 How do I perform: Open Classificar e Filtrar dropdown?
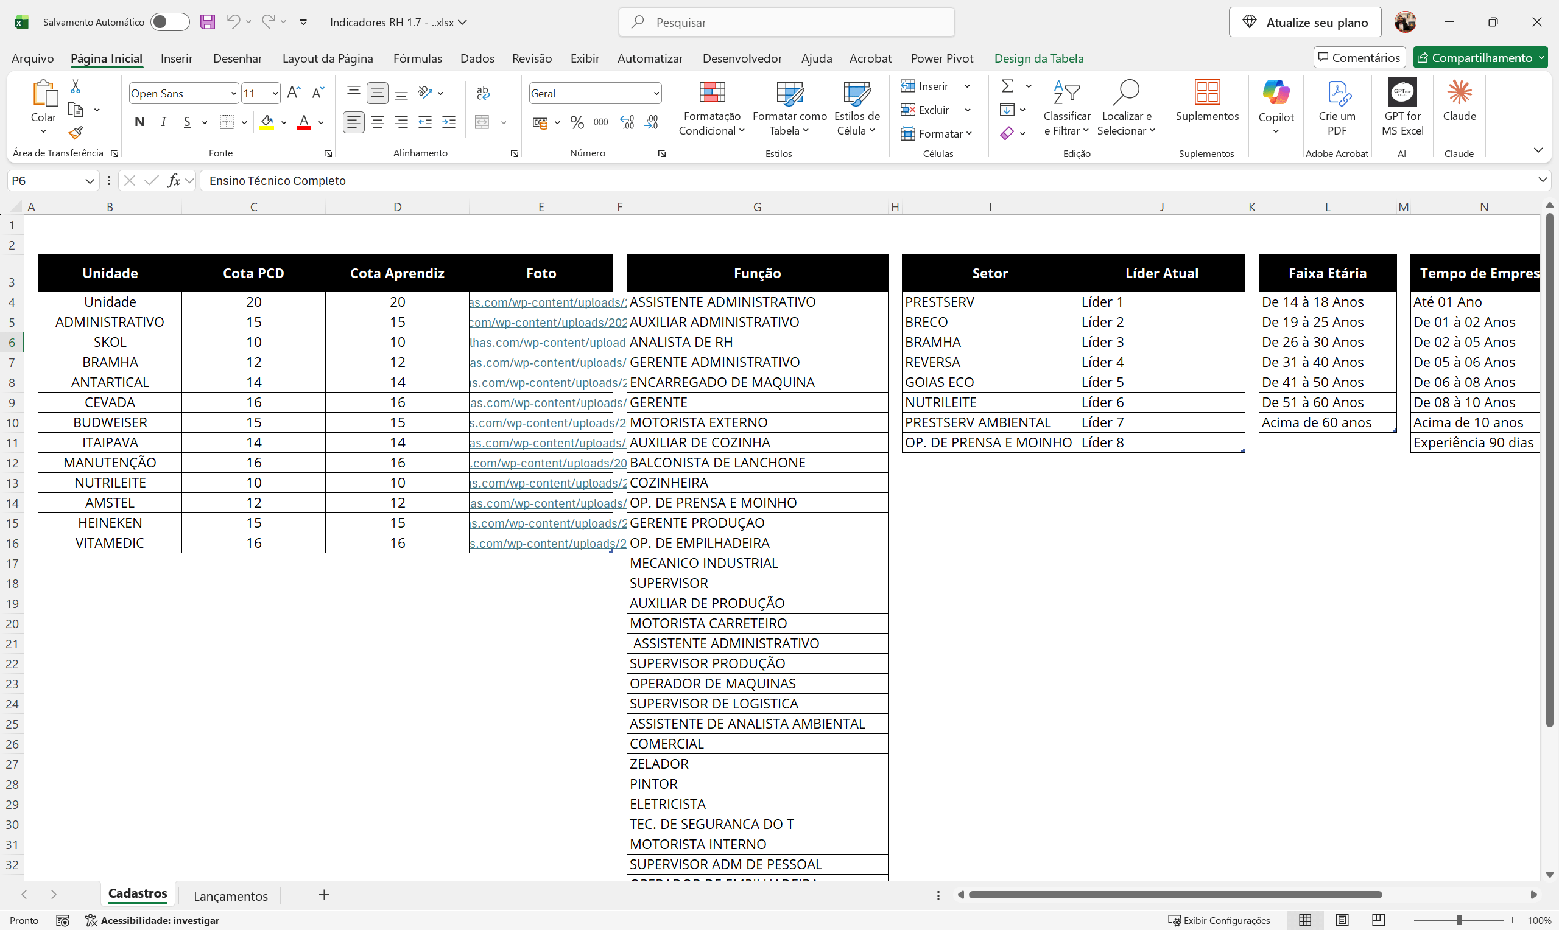point(1066,108)
